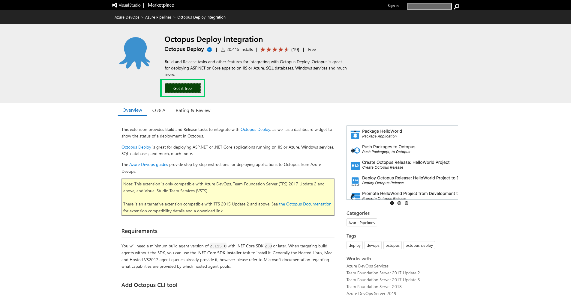
Task: Go to Azure Pipelines breadcrumb
Action: click(158, 17)
